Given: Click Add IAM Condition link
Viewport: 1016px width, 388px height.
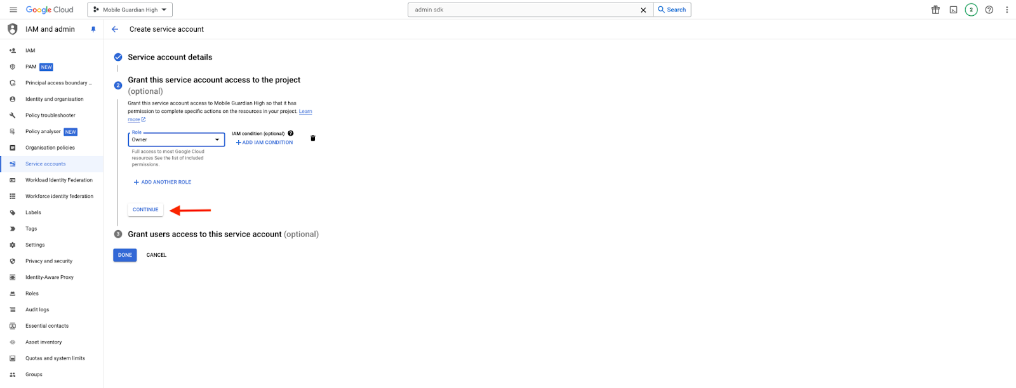Looking at the screenshot, I should point(264,143).
